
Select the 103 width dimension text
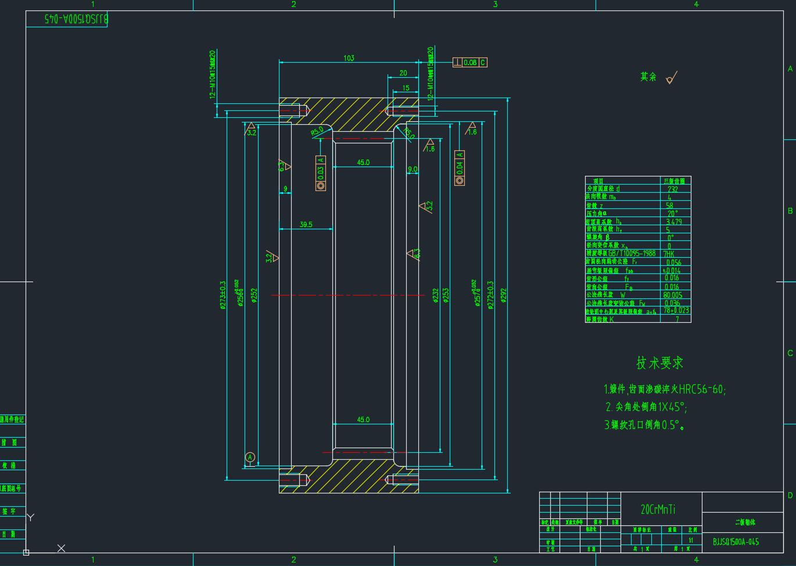coord(349,58)
